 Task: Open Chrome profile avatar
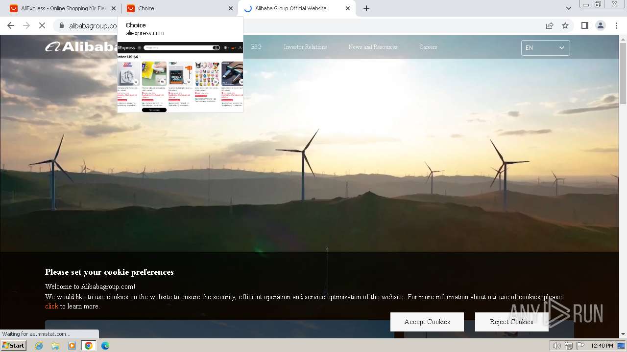600,25
